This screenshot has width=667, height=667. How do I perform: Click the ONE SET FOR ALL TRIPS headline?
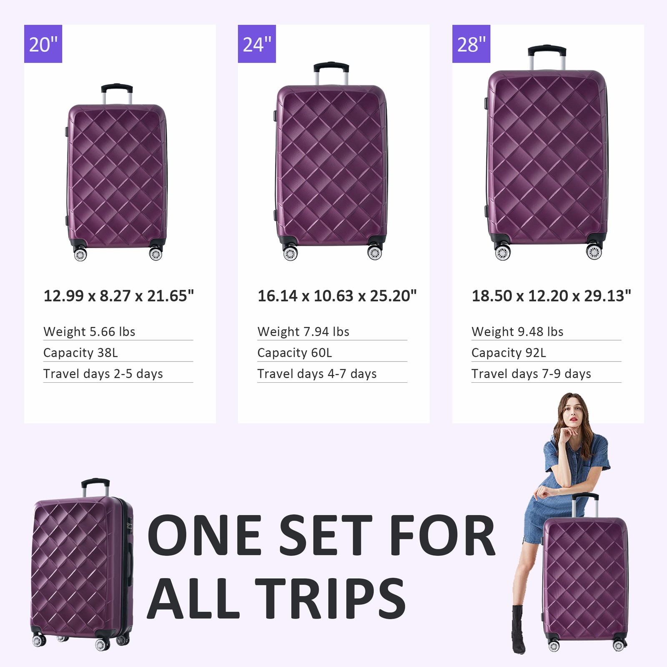click(x=321, y=567)
